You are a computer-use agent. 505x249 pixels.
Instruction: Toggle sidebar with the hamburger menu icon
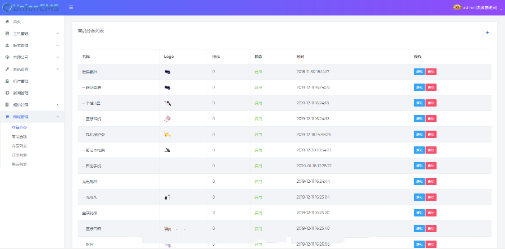tap(71, 7)
